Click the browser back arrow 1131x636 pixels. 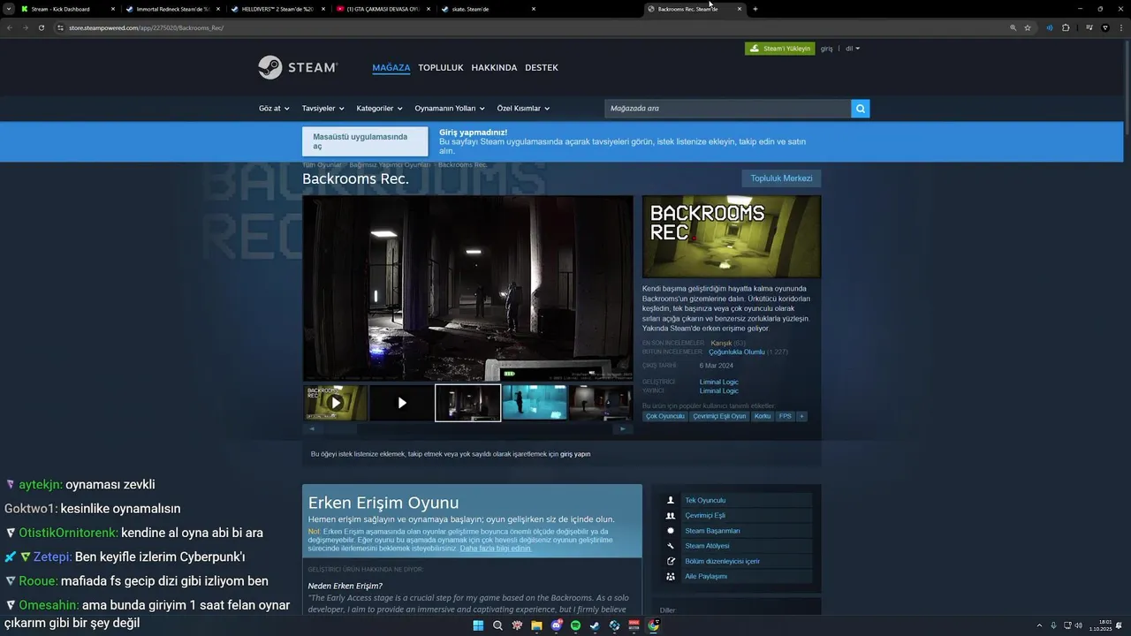[x=10, y=27]
